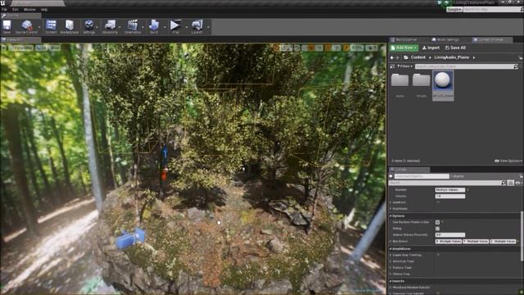Screen dimensions: 524x295
Task: Toggle Use Random Points in Box checkbox
Action: [437, 222]
